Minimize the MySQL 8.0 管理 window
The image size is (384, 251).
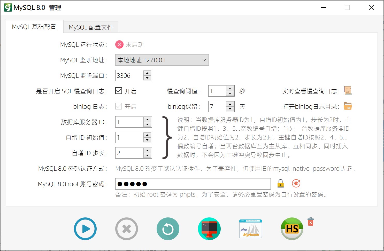[324, 7]
